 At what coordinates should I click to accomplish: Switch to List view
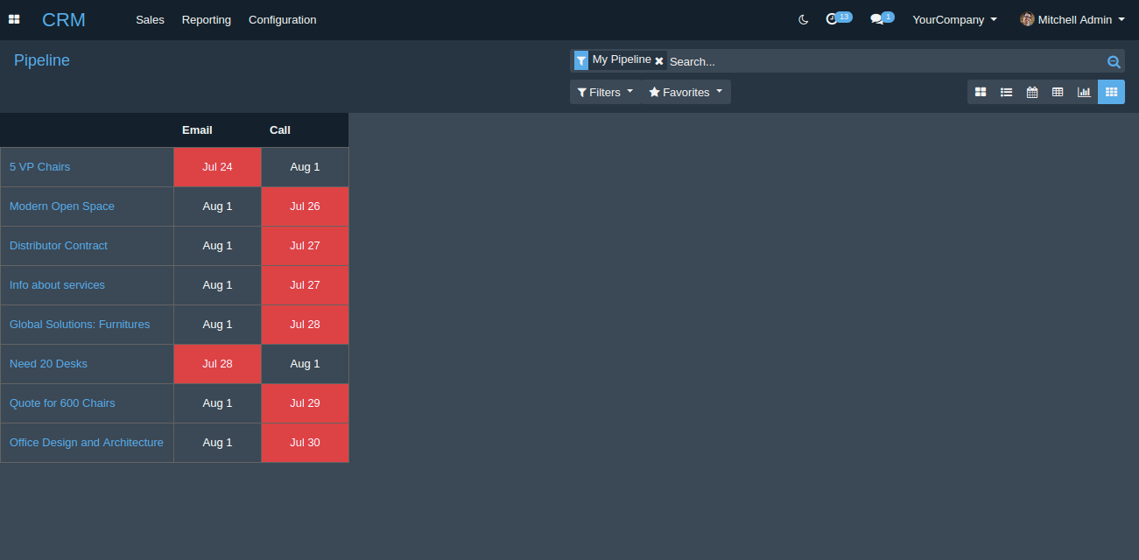1006,92
